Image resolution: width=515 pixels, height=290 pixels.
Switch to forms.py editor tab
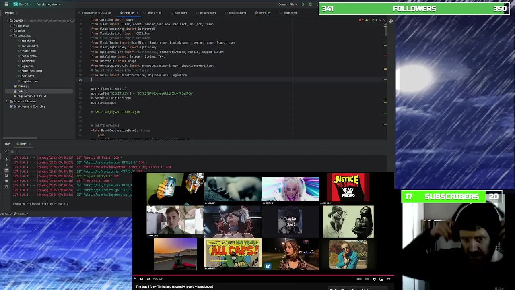click(263, 13)
